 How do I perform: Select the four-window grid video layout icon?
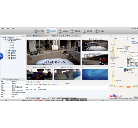coord(32,35)
